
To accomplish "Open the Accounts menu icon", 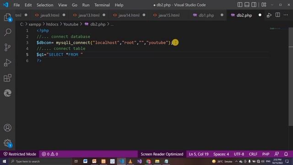I will coord(7,128).
